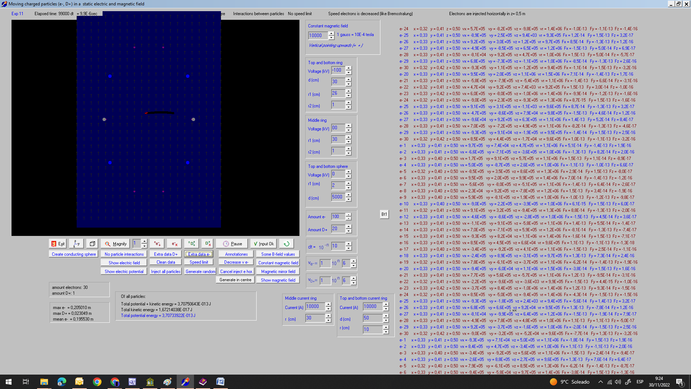The image size is (691, 389).
Task: Click the 3D box view icon
Action: coord(92,244)
